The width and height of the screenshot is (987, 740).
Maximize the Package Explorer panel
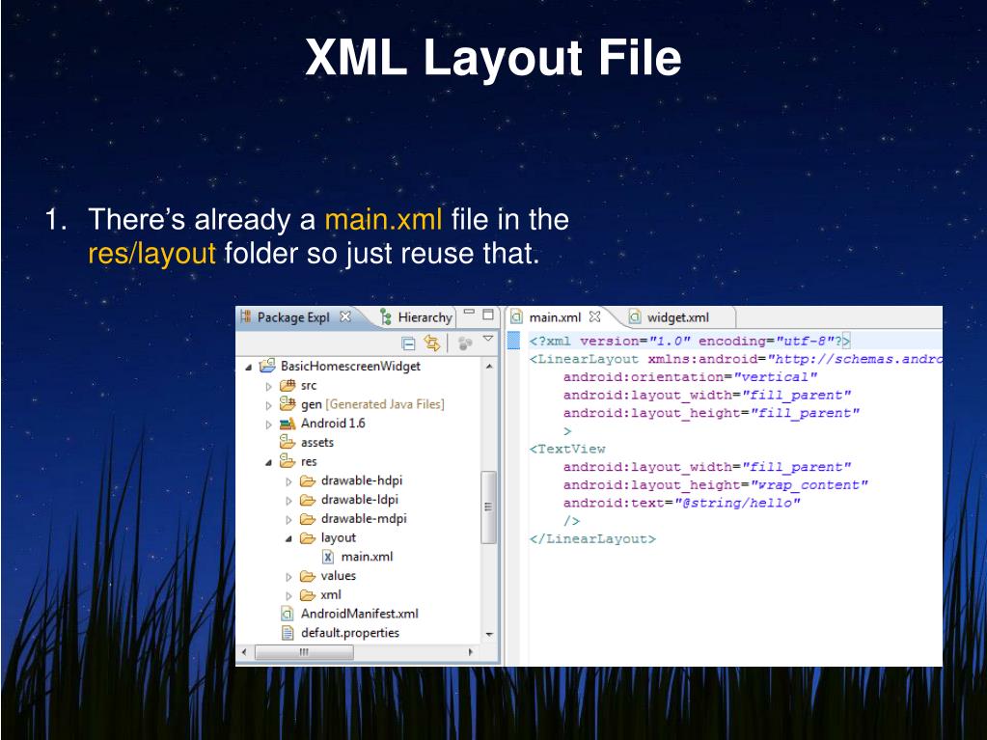point(488,314)
